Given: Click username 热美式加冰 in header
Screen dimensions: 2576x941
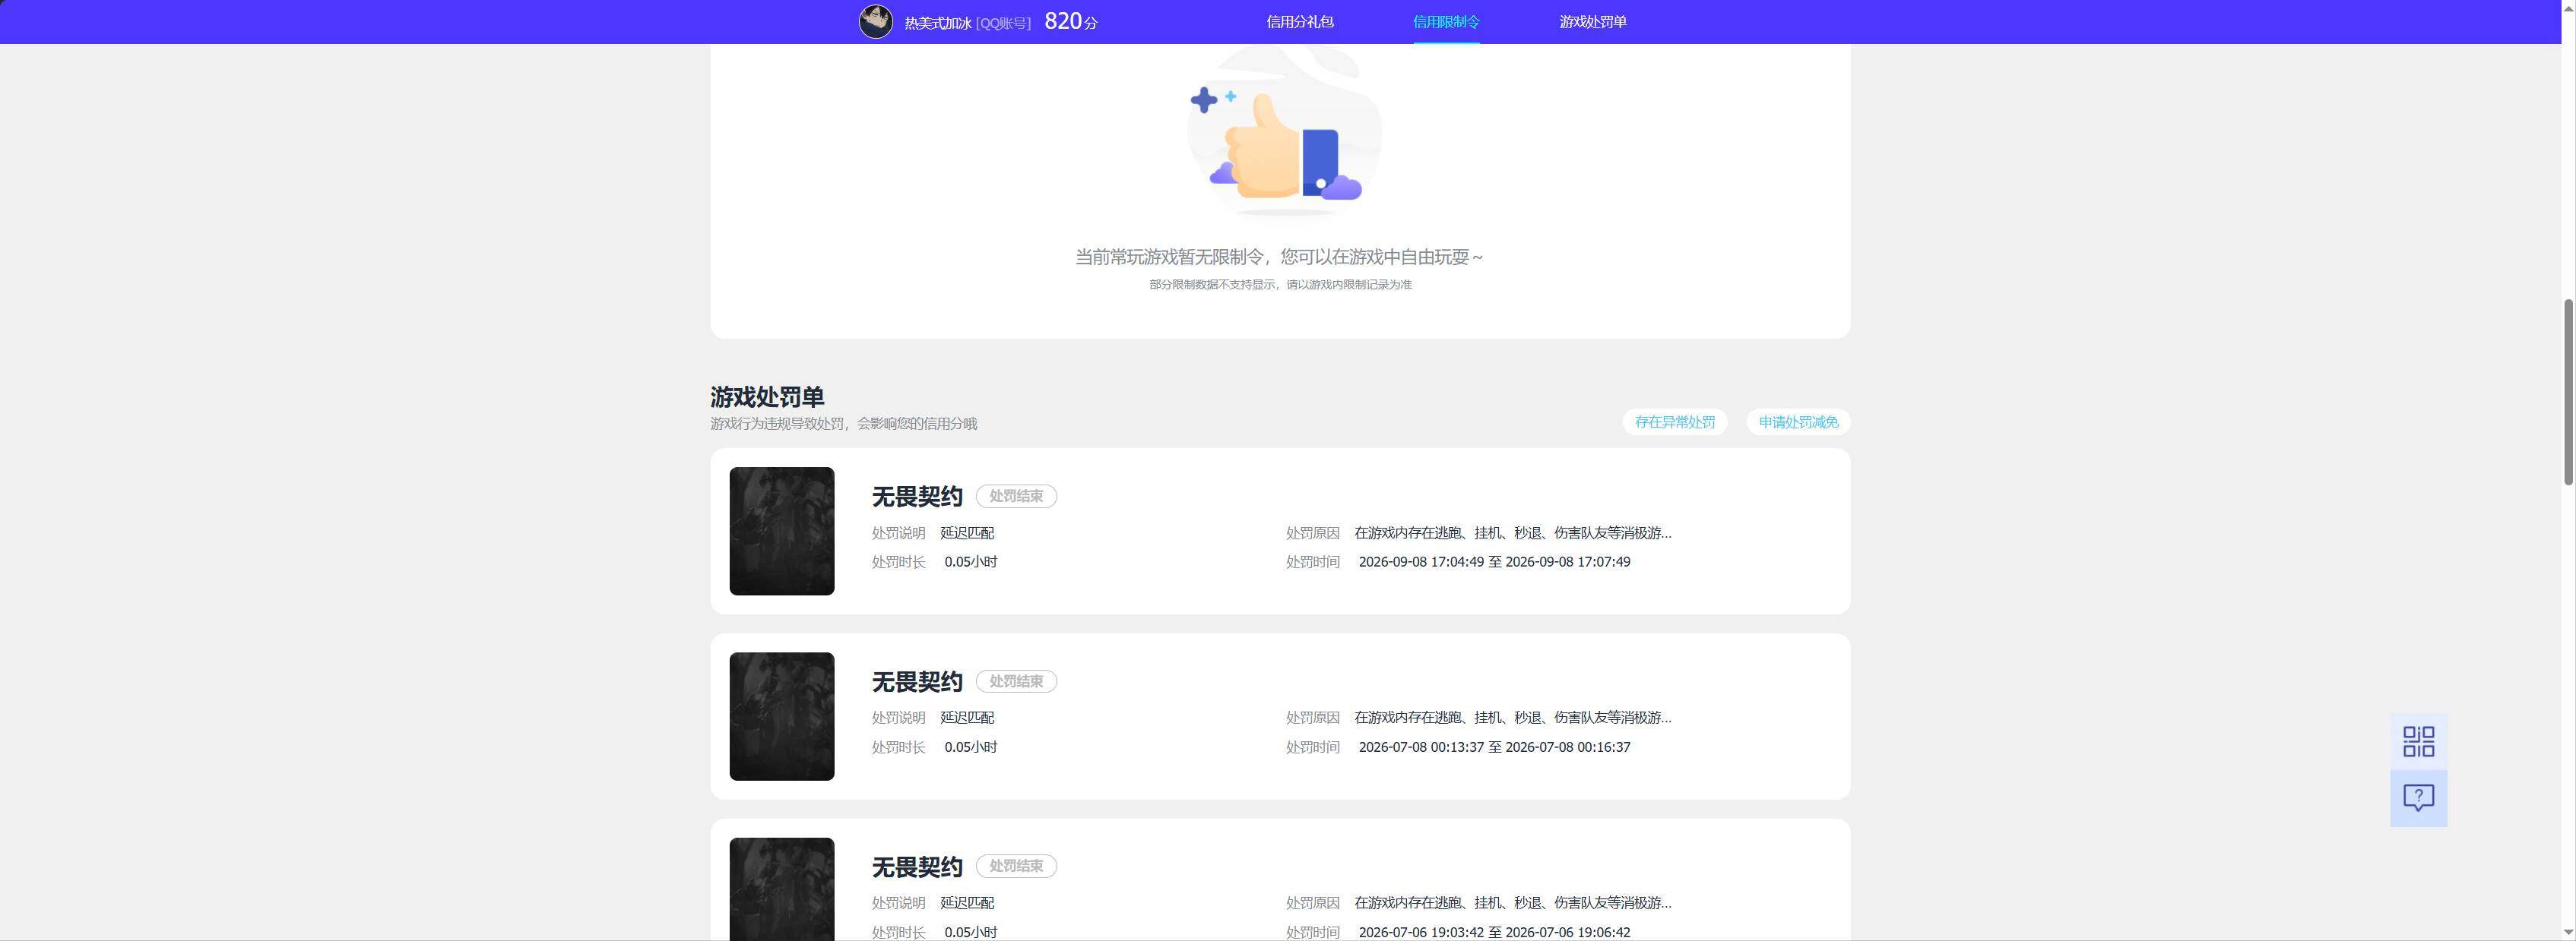Looking at the screenshot, I should (x=937, y=23).
